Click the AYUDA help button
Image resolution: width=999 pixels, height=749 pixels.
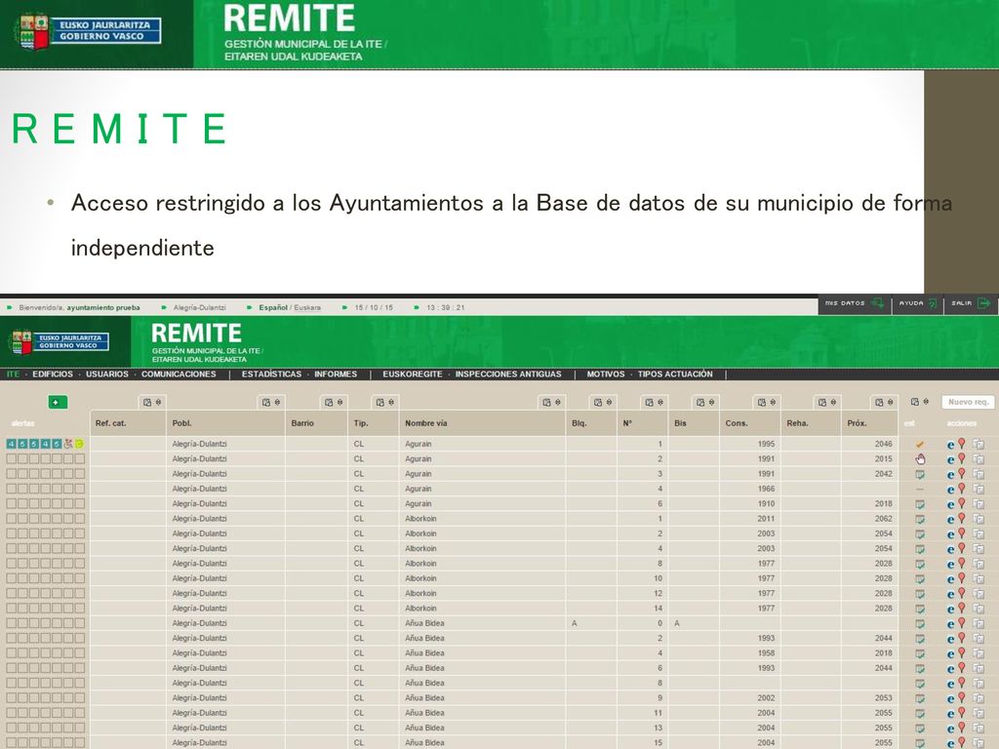pyautogui.click(x=917, y=304)
